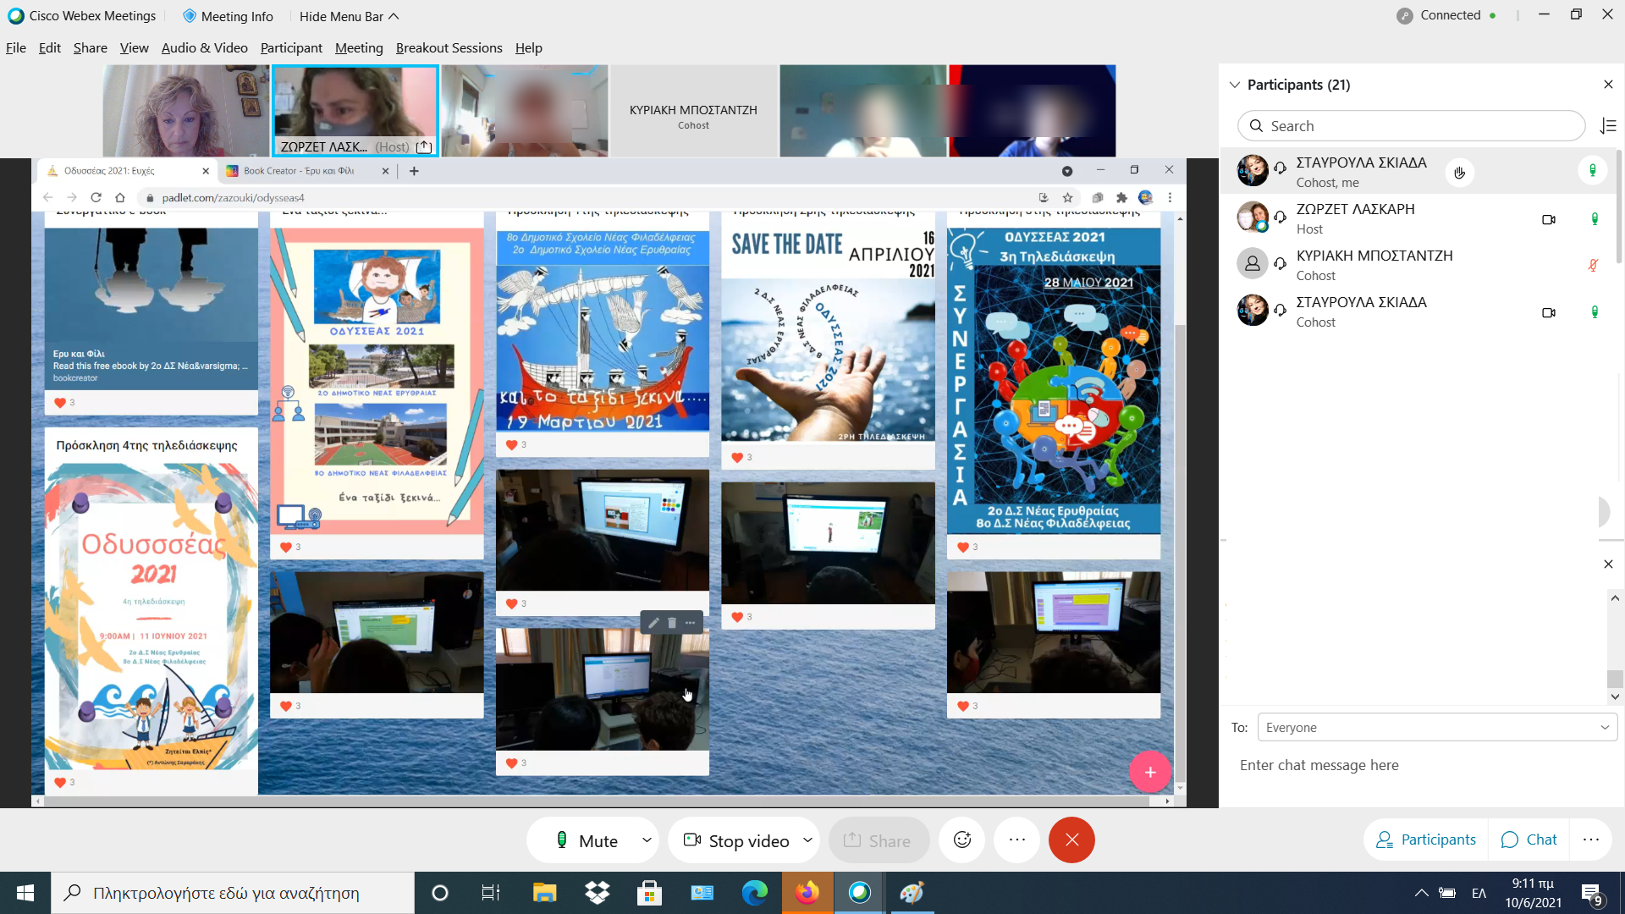Screen dimensions: 1625x914
Task: Open the Breakout Sessions menu
Action: pyautogui.click(x=449, y=48)
